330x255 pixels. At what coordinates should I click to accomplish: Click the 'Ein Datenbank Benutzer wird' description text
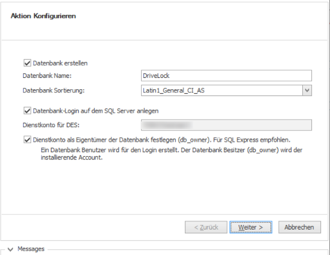click(172, 154)
